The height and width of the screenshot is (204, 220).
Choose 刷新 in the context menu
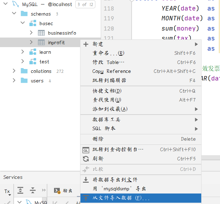(x=141, y=159)
